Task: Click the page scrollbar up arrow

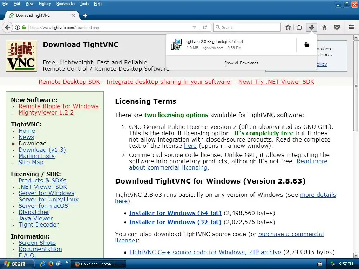Action: [356, 37]
